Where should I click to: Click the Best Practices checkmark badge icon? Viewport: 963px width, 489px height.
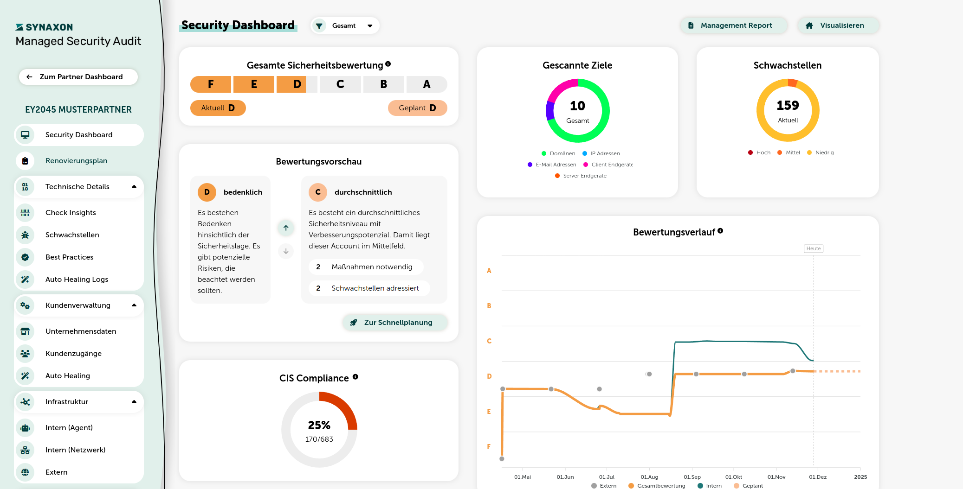click(25, 257)
